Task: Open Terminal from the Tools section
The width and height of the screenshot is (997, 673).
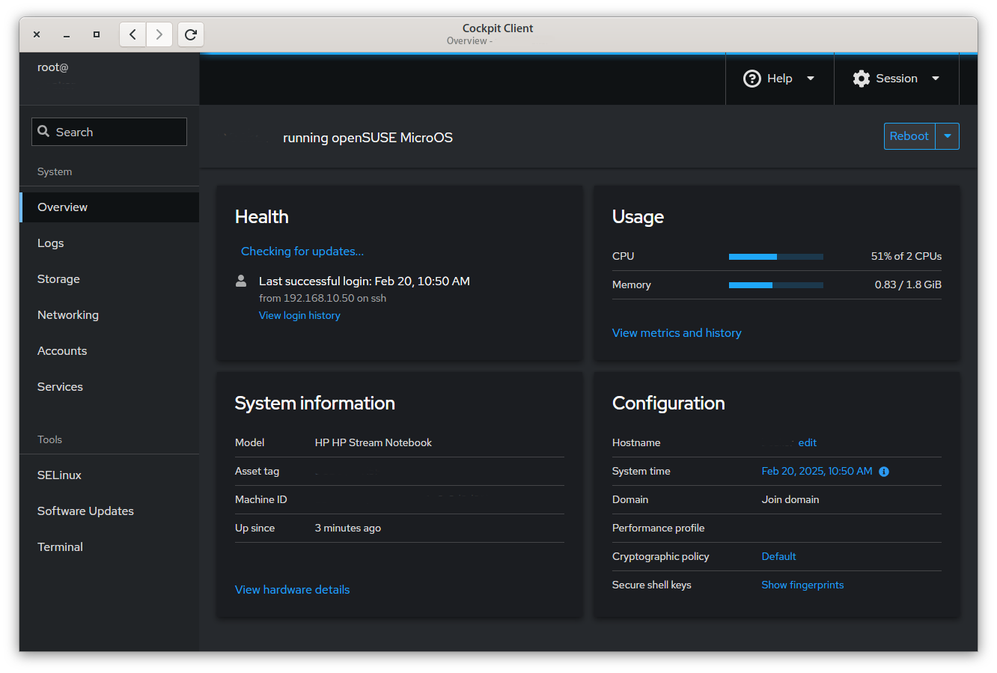Action: point(60,547)
